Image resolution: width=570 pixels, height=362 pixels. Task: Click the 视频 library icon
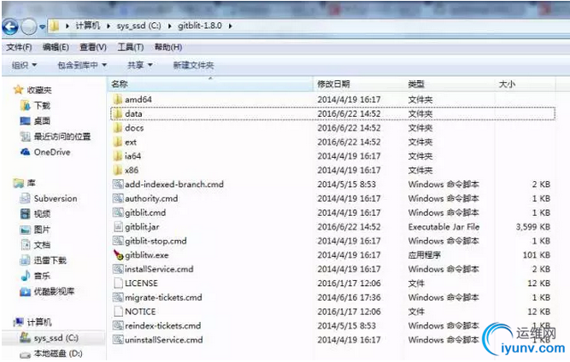(25, 213)
